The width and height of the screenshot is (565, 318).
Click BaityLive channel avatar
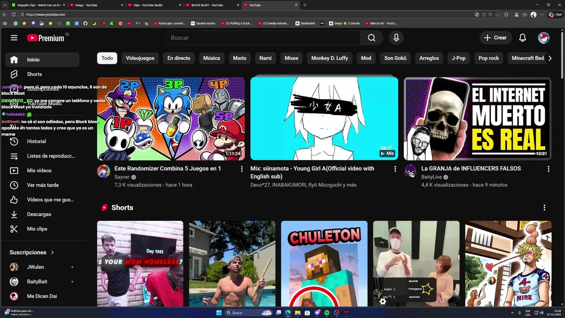click(411, 171)
